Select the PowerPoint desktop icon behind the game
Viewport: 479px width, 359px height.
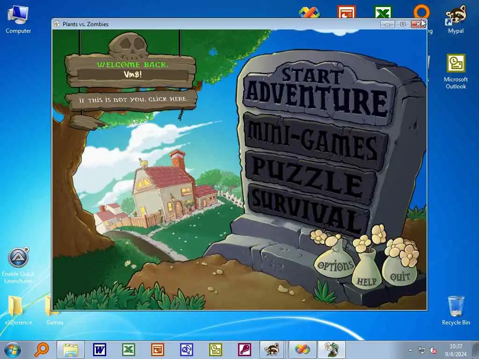click(346, 12)
